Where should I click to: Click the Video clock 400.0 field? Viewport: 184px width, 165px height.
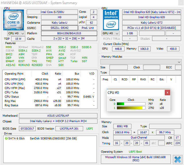coord(173,49)
